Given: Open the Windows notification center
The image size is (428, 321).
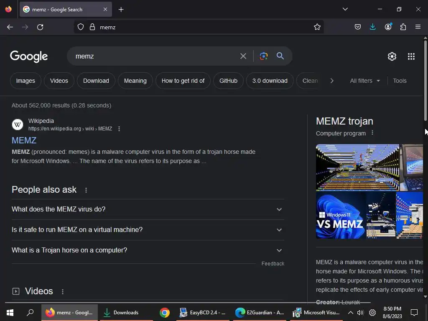Looking at the screenshot, I should [x=414, y=313].
